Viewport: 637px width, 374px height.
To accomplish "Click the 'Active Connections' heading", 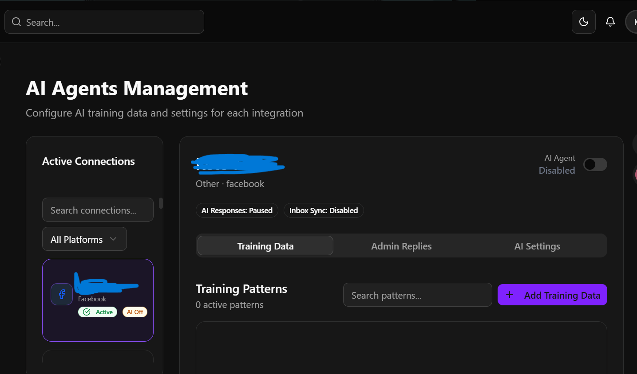I will pos(88,161).
